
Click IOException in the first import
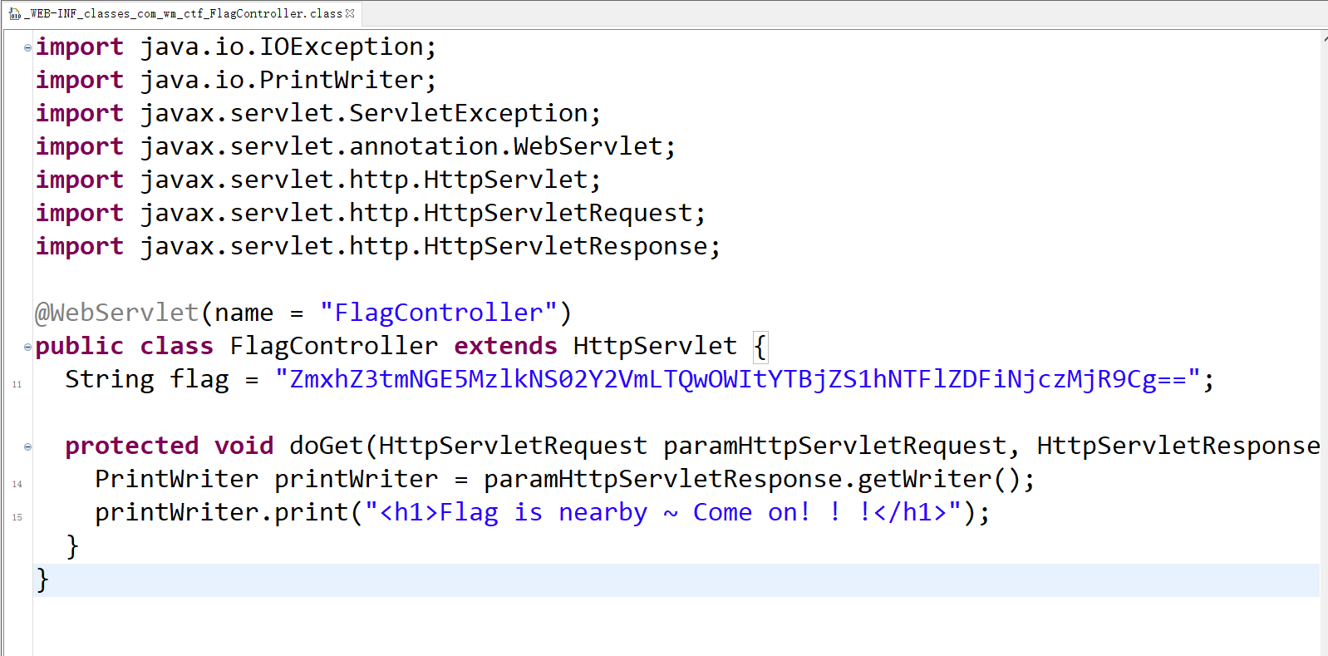click(341, 47)
